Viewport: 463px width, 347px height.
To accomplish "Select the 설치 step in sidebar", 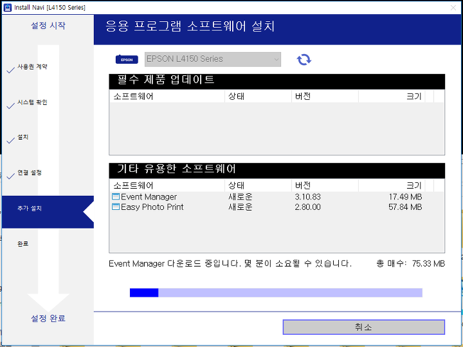I will pyautogui.click(x=23, y=137).
